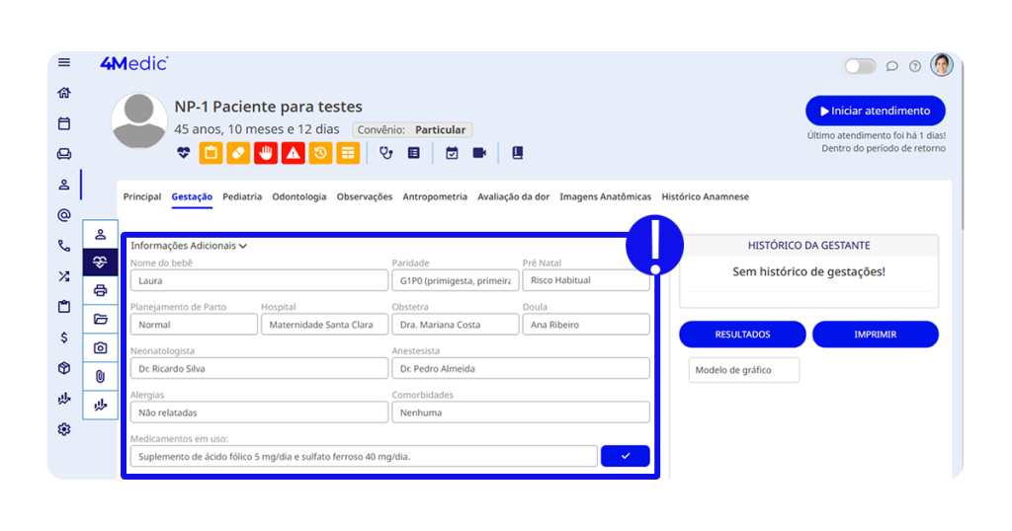Click the red warning triangle icon
1012x531 pixels.
click(293, 153)
